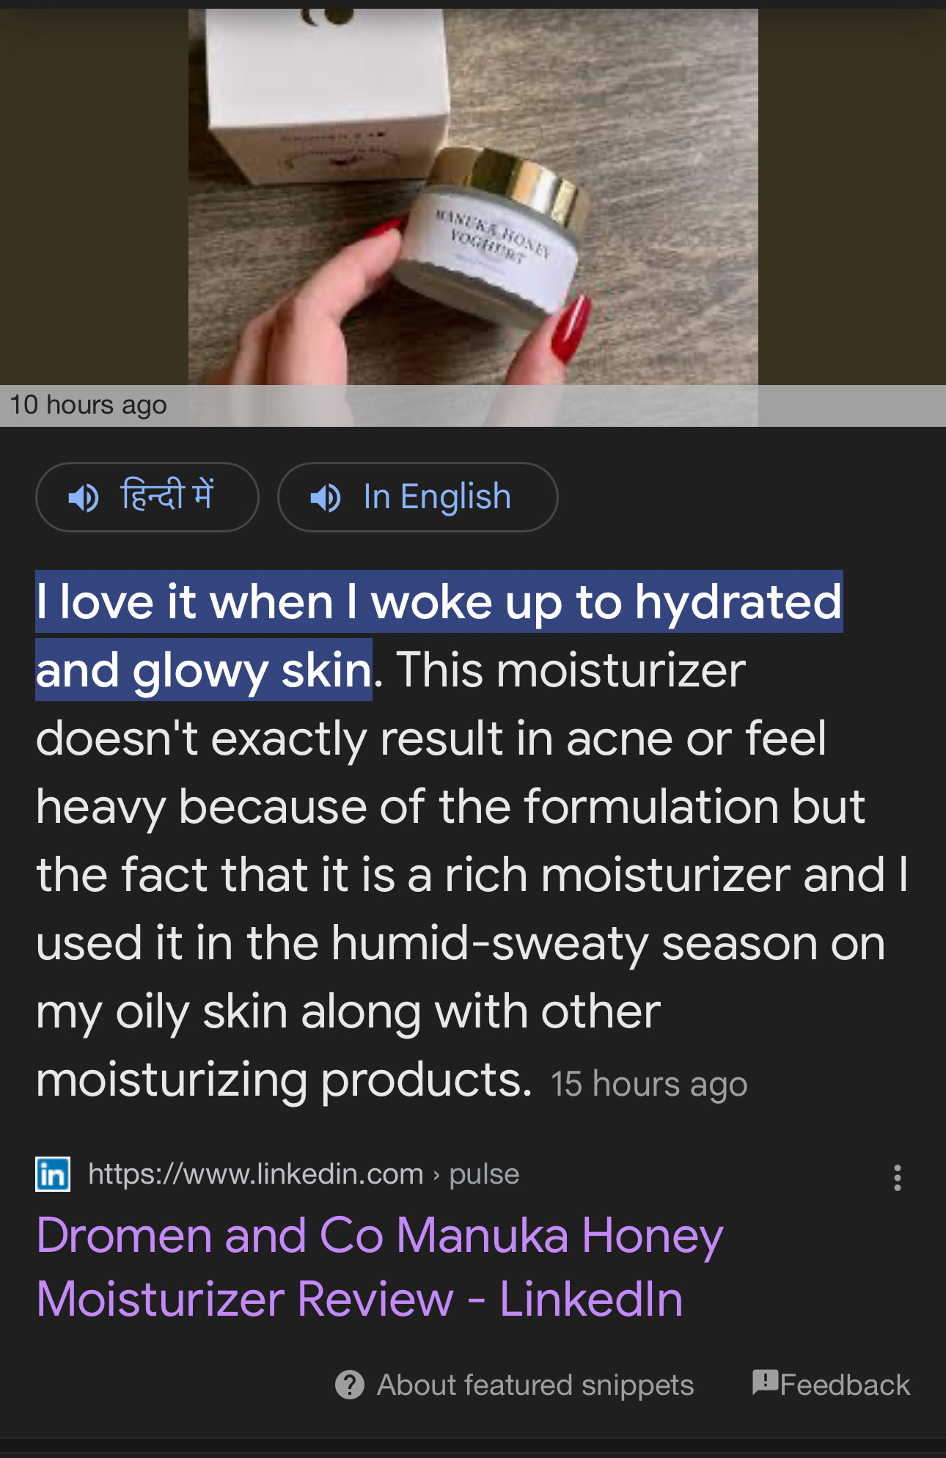Open Dromen and Co Manuka Honey Review link

click(x=380, y=1267)
